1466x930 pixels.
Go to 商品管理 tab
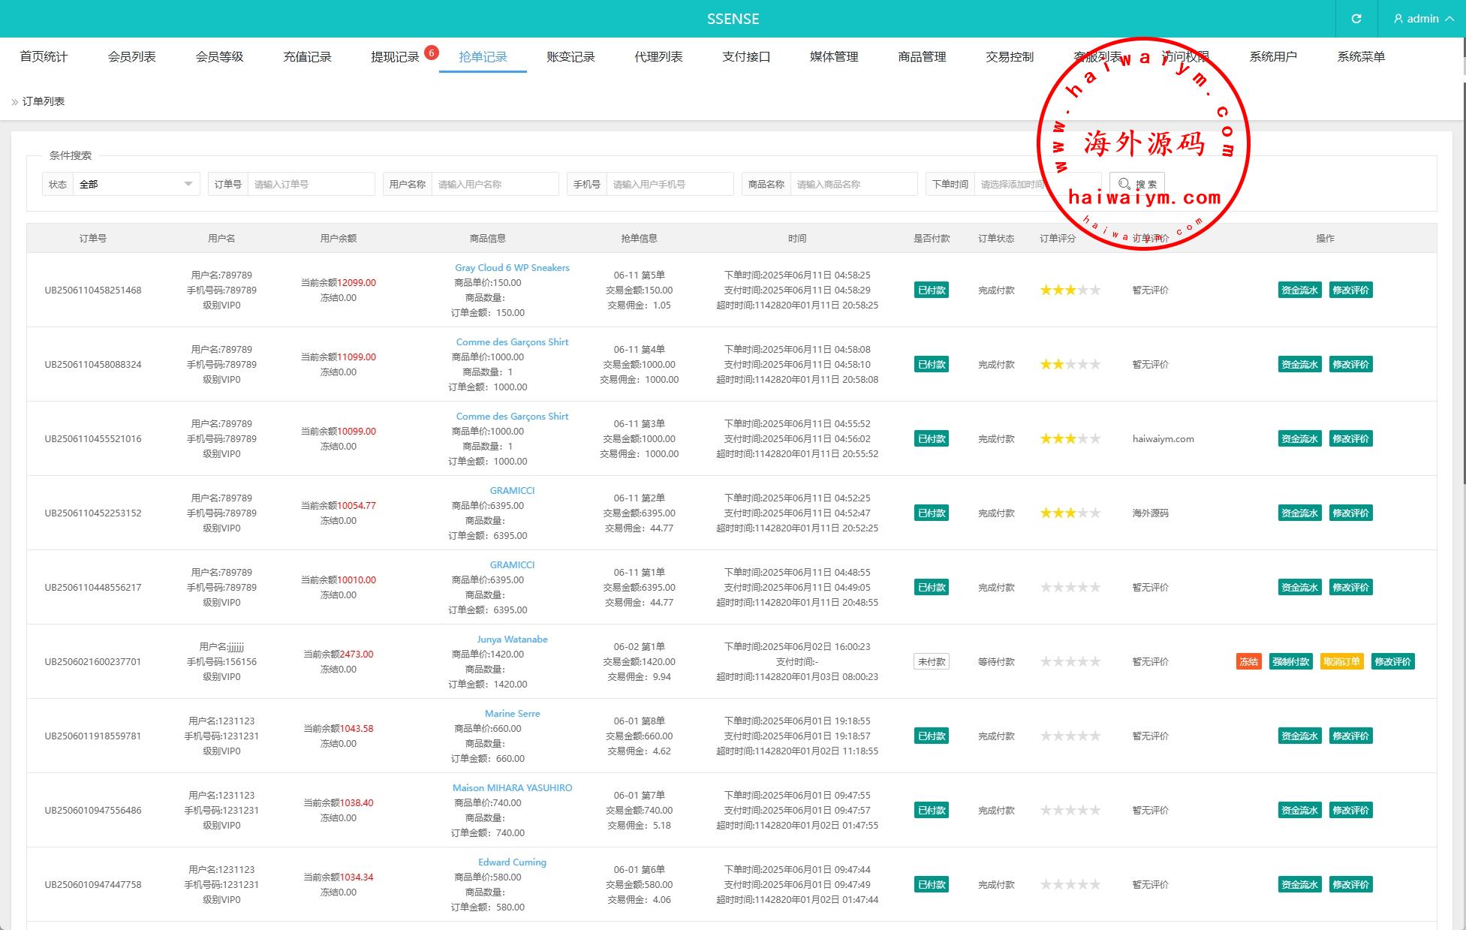[922, 56]
